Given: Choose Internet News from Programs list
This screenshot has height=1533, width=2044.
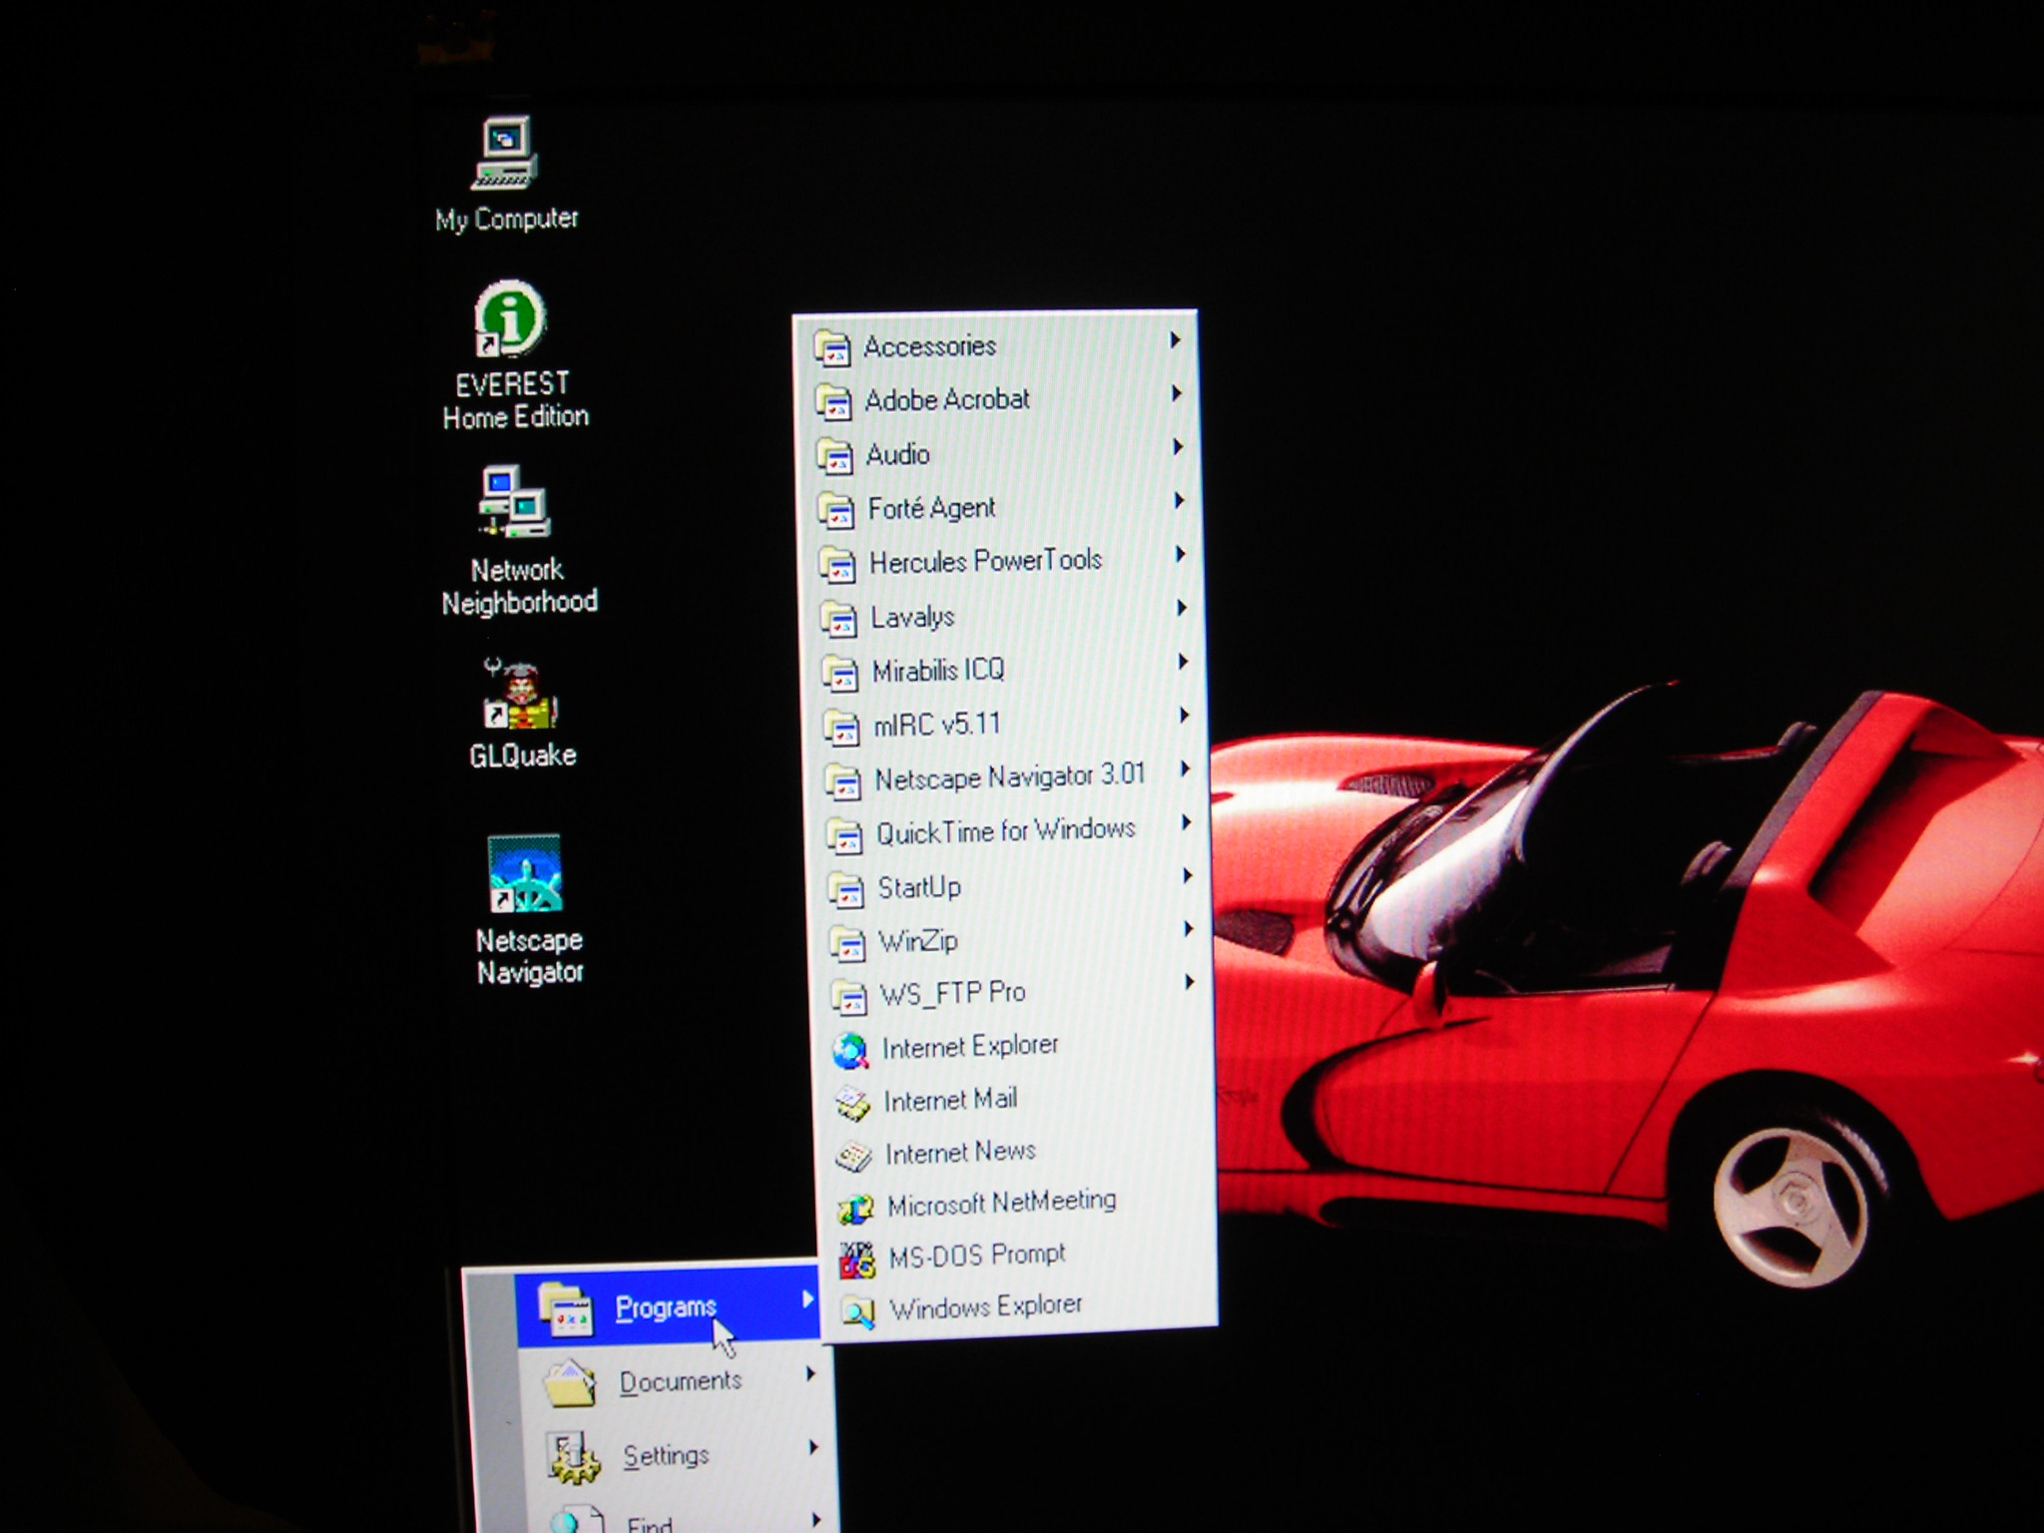Looking at the screenshot, I should click(x=960, y=1153).
